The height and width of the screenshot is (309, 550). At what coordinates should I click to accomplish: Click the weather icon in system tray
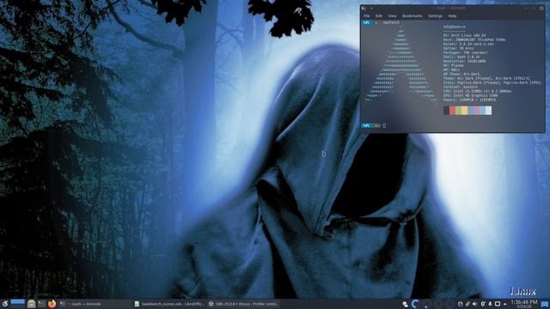click(405, 304)
